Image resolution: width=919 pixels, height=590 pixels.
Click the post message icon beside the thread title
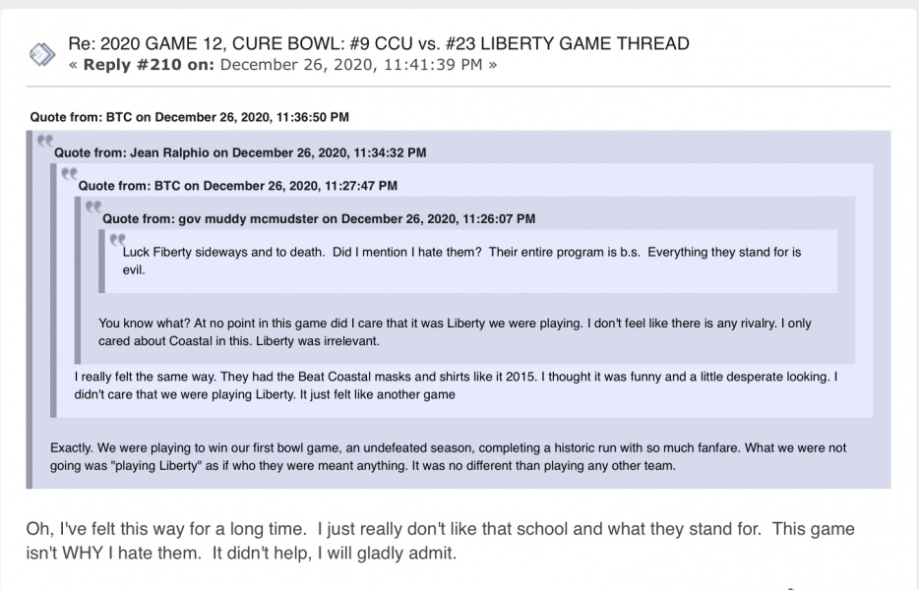pos(42,54)
